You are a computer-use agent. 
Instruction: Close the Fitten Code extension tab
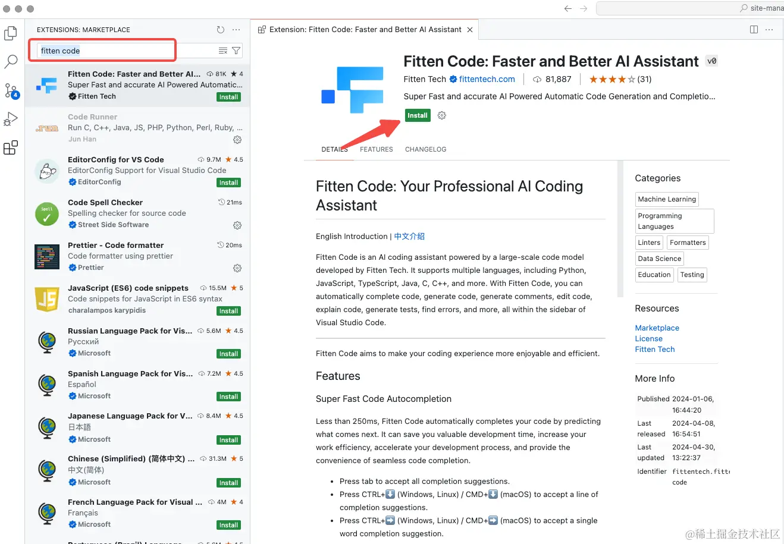coord(470,30)
